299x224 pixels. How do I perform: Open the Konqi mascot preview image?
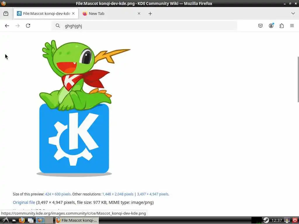click(x=83, y=108)
